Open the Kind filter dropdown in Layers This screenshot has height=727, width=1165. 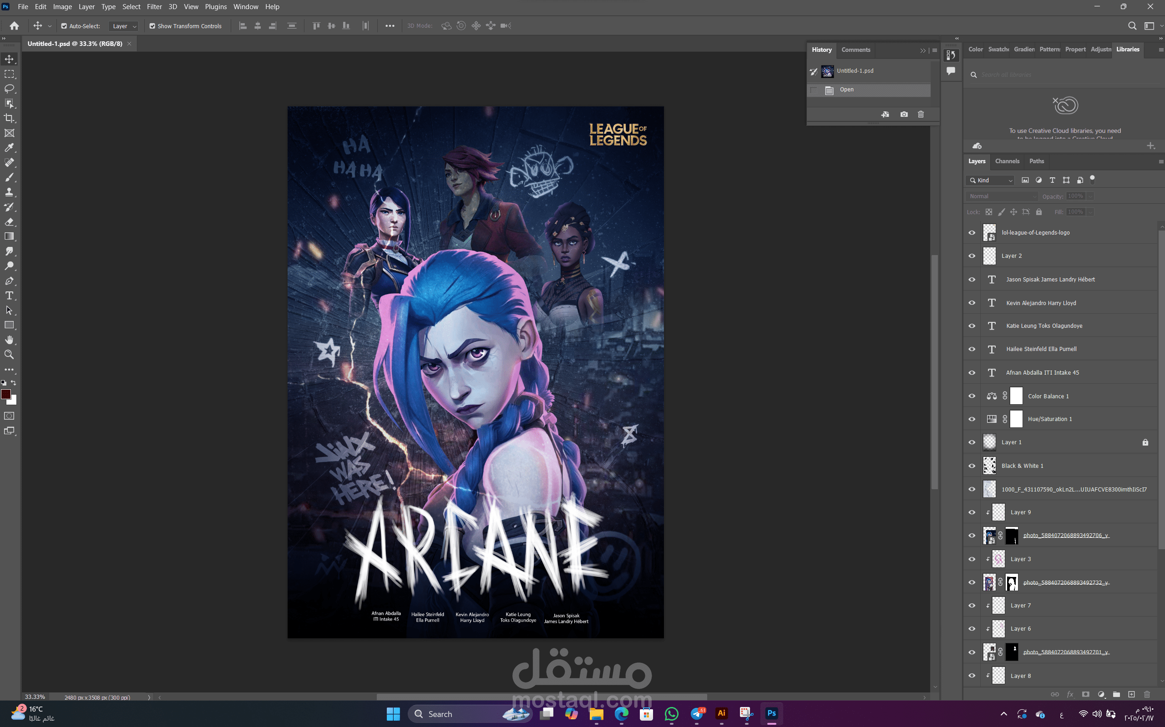[990, 180]
